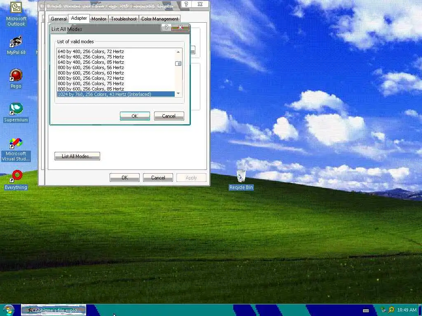Click the 10:49 AM taskbar clock
Image resolution: width=422 pixels, height=316 pixels.
407,310
